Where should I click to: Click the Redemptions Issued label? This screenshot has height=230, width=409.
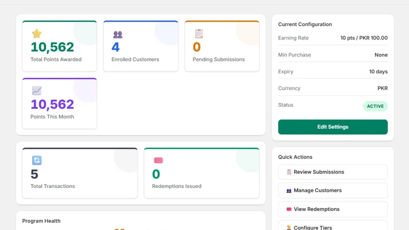pos(176,186)
